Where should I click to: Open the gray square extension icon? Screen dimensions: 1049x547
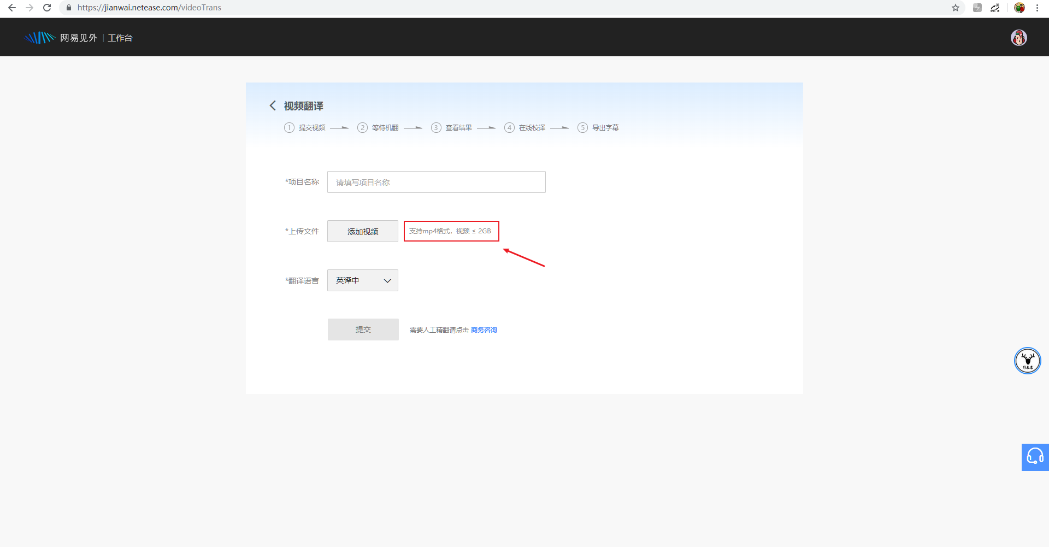point(977,8)
